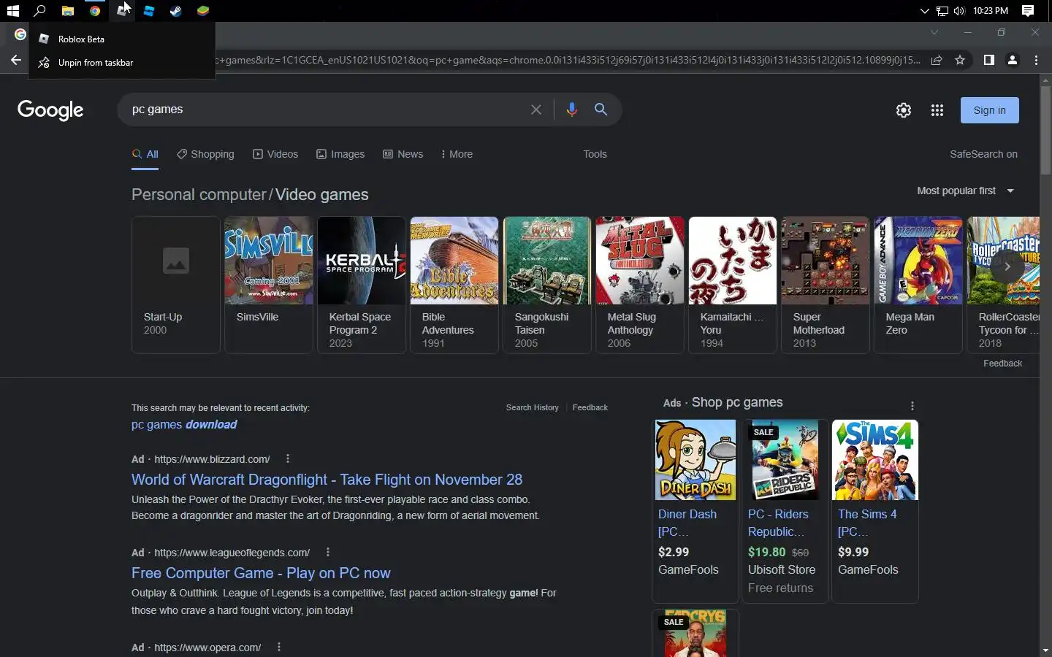This screenshot has width=1052, height=657.
Task: Switch to the Images tab
Action: pos(340,155)
